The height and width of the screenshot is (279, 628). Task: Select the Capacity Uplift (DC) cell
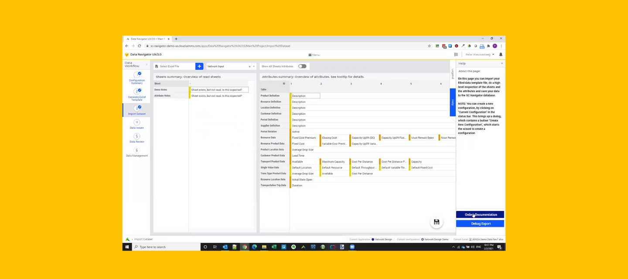[365, 137]
